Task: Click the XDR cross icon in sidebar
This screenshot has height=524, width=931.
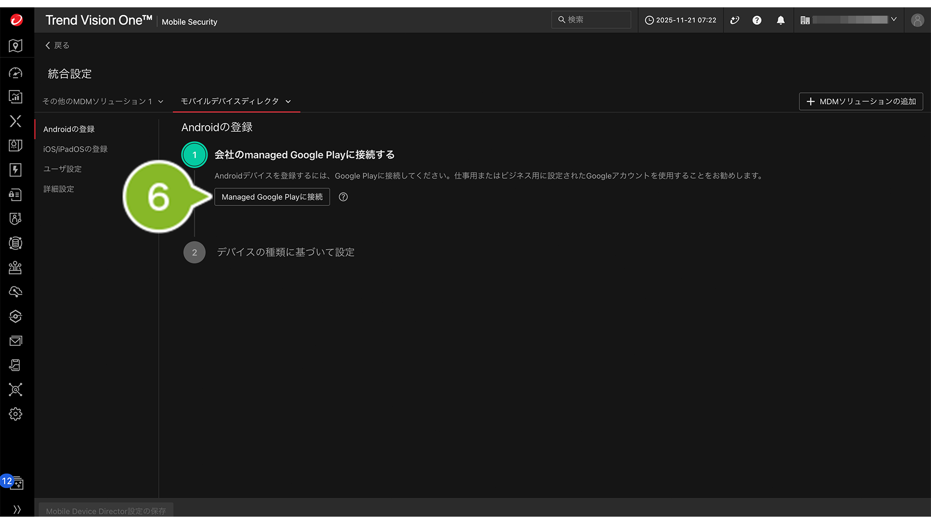Action: click(x=16, y=121)
